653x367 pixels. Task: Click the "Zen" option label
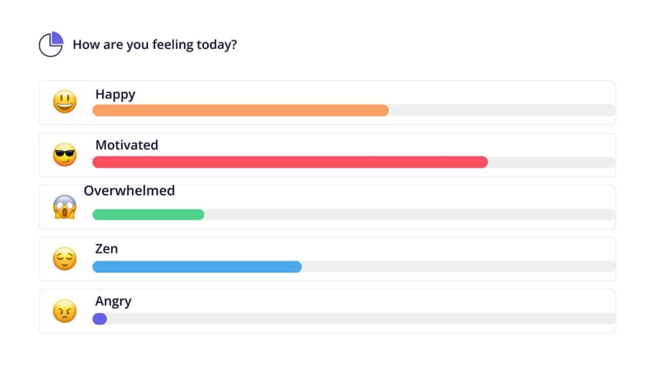click(106, 249)
